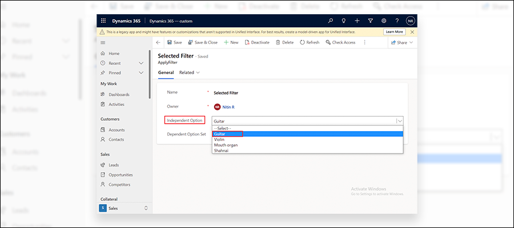Click the plus quick create icon
Image resolution: width=514 pixels, height=228 pixels.
pyautogui.click(x=357, y=21)
